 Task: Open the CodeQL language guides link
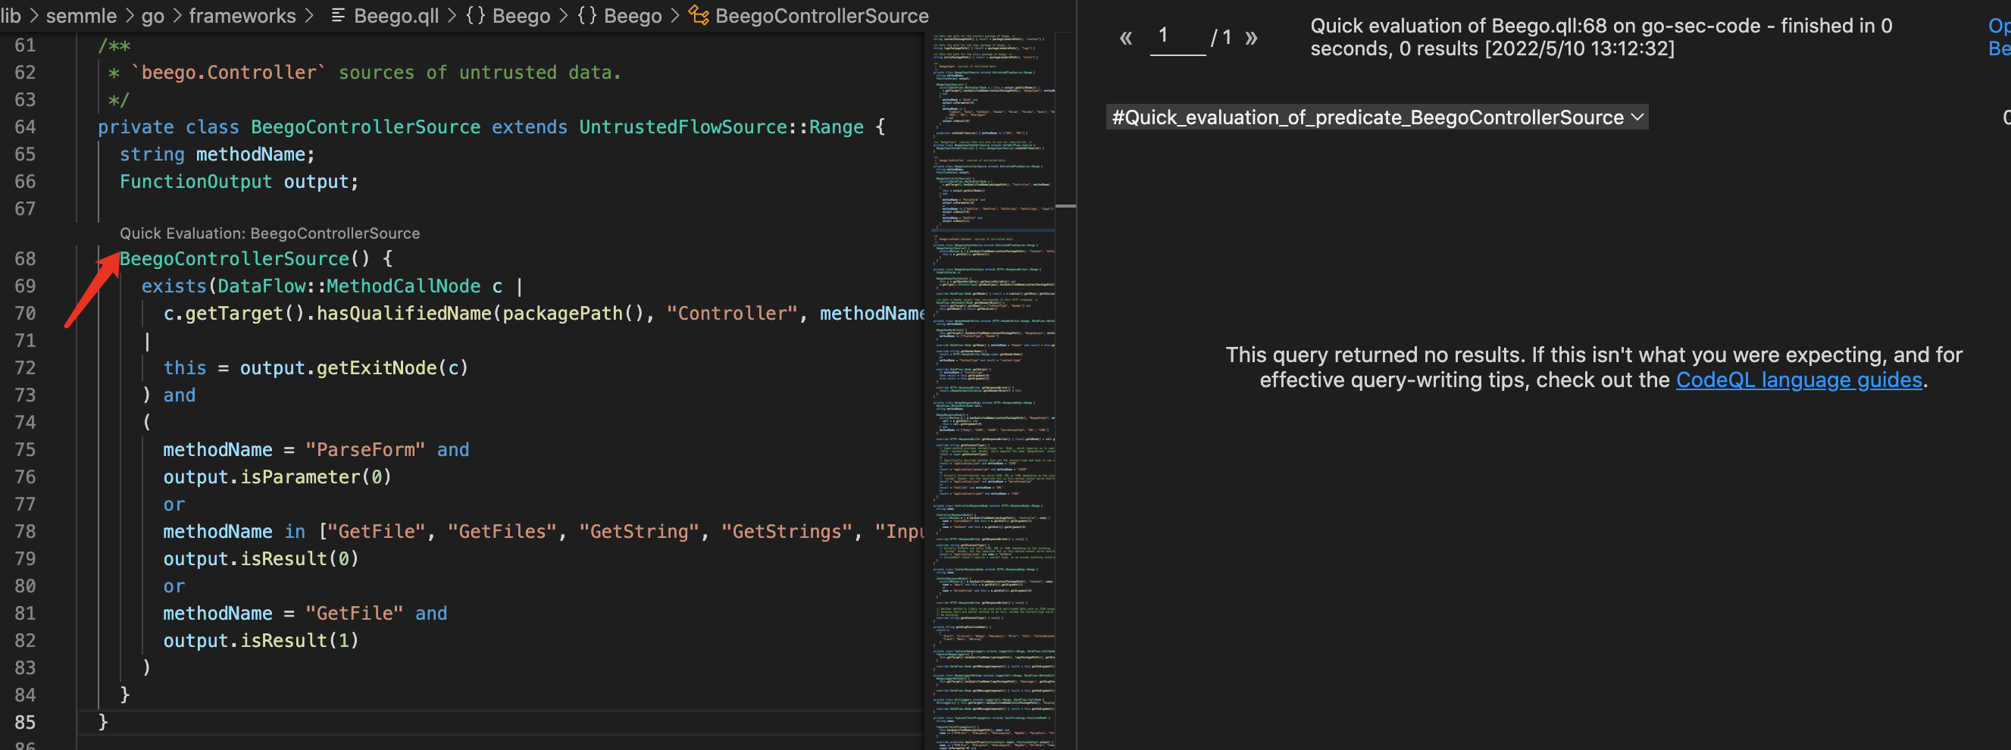coord(1799,380)
